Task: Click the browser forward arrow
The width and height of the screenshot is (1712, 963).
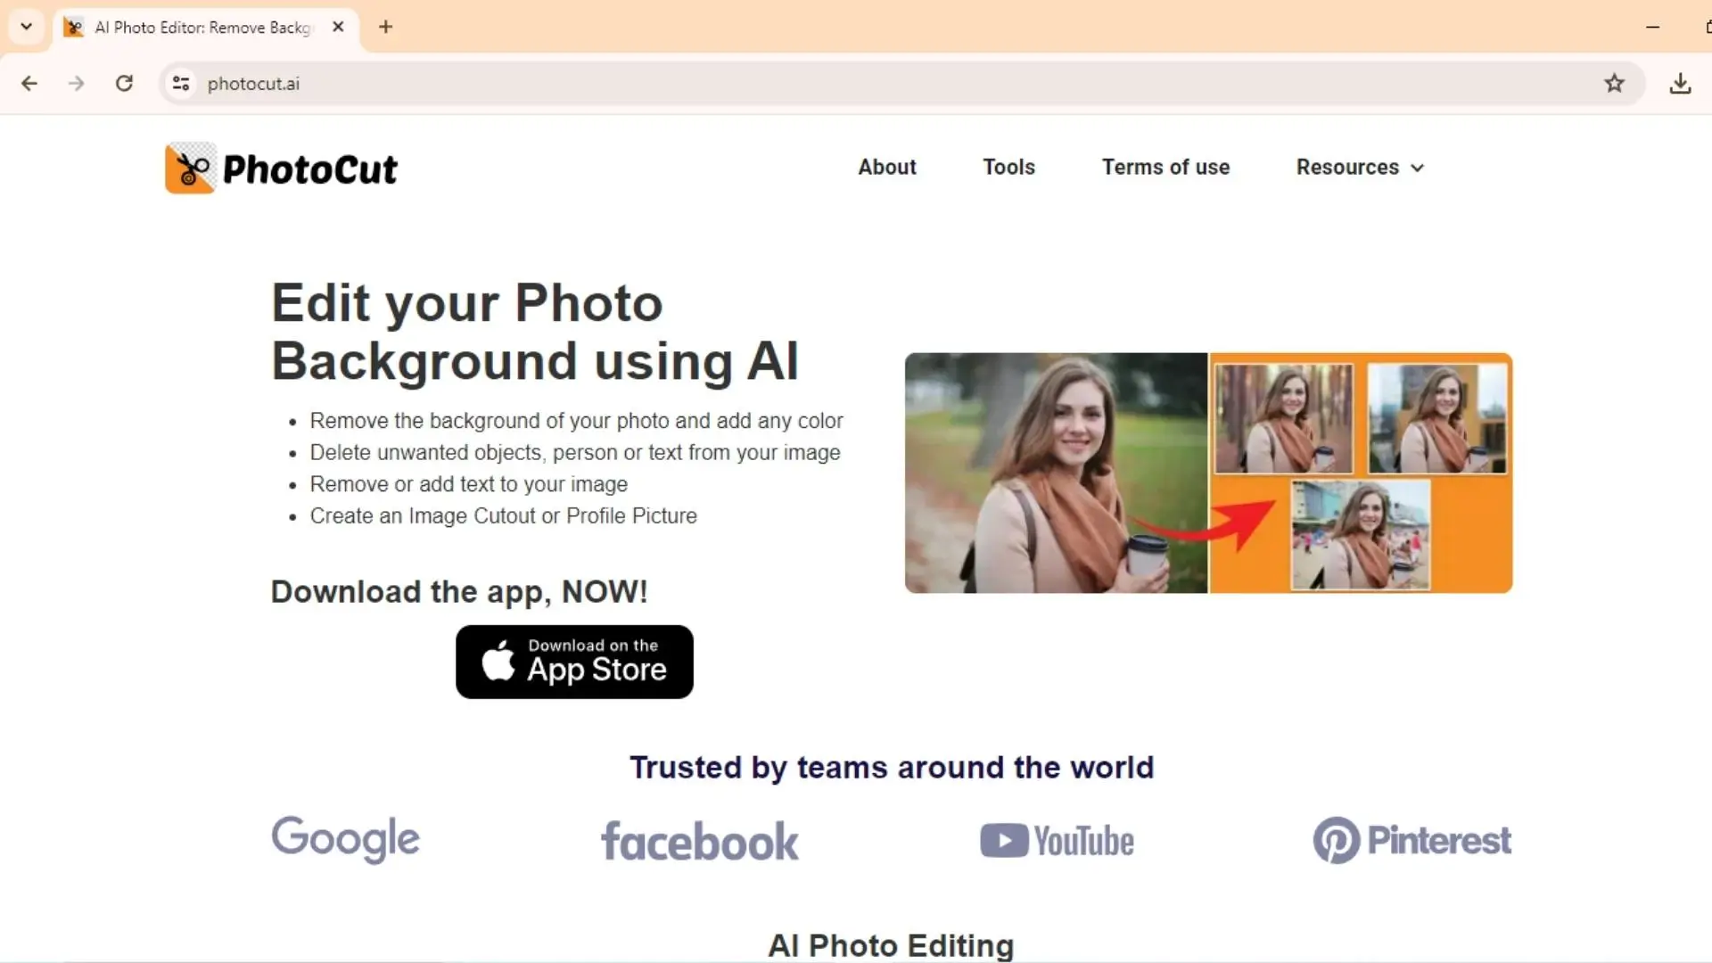Action: click(x=77, y=84)
